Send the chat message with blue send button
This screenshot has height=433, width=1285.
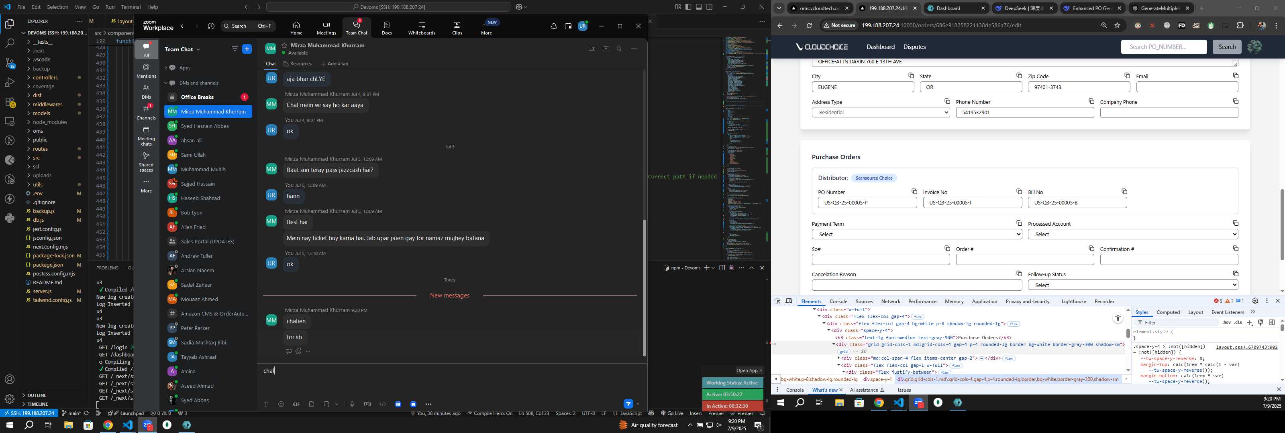pyautogui.click(x=628, y=404)
